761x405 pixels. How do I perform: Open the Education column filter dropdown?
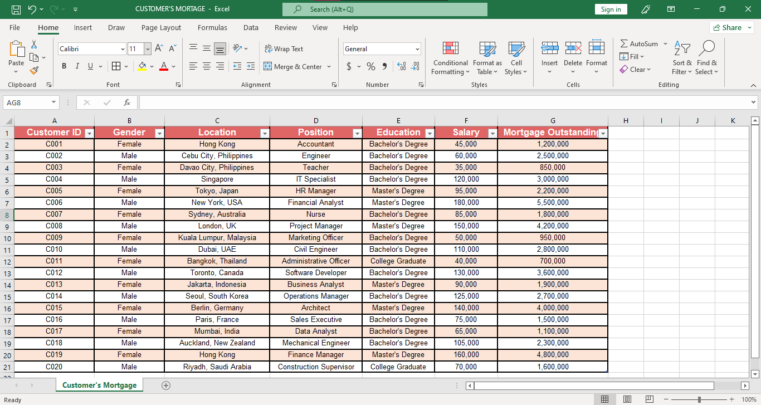(x=429, y=133)
